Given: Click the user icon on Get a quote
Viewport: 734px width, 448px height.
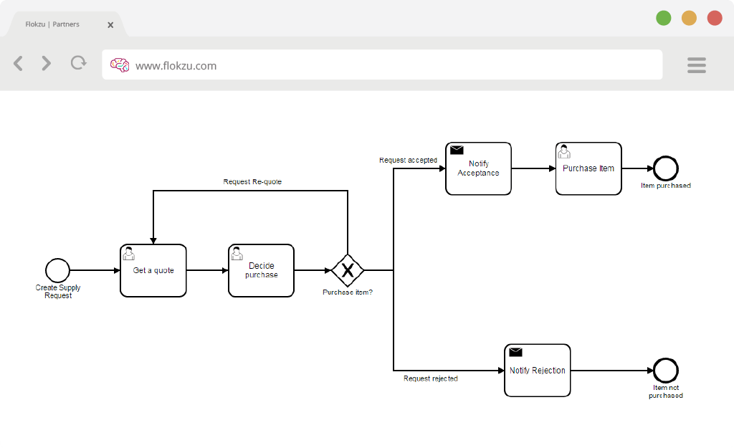Looking at the screenshot, I should pyautogui.click(x=129, y=254).
